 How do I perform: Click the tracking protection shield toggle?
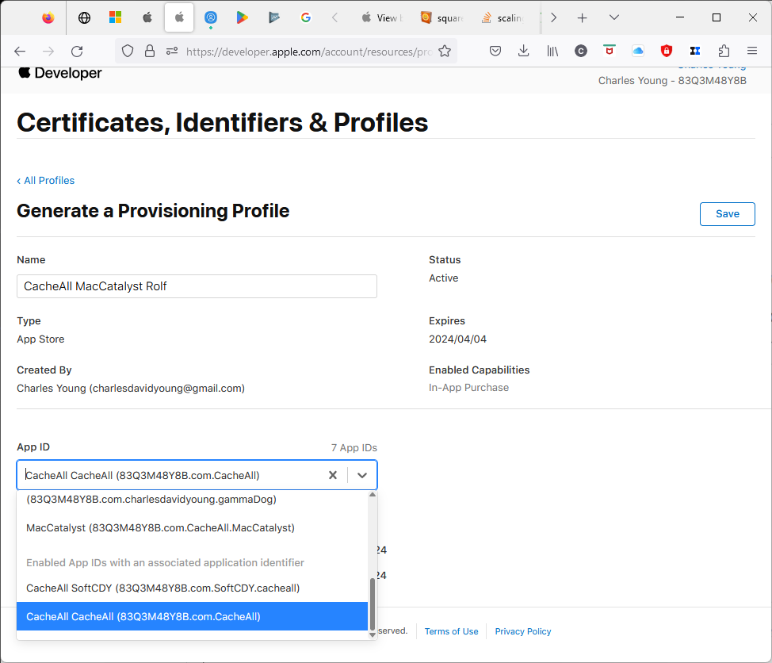click(127, 51)
